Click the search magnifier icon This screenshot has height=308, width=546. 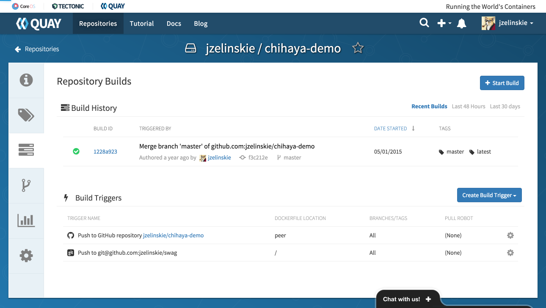click(x=424, y=23)
